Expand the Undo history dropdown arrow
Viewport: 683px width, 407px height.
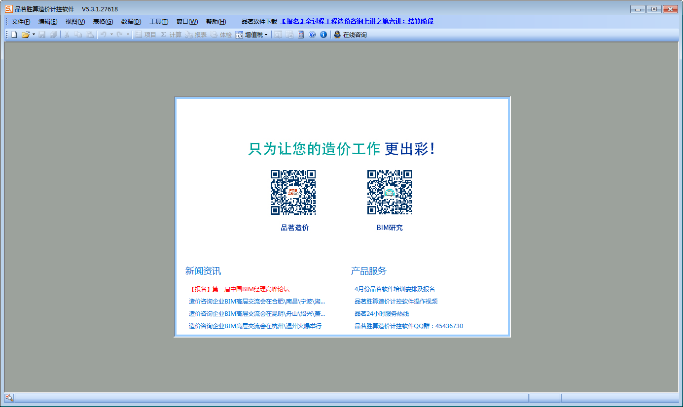tap(111, 34)
